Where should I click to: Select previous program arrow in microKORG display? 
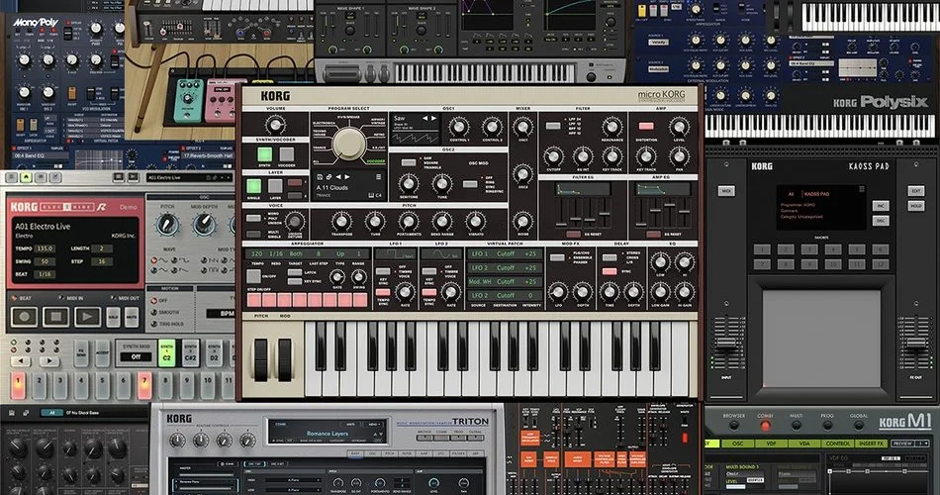pos(338,177)
